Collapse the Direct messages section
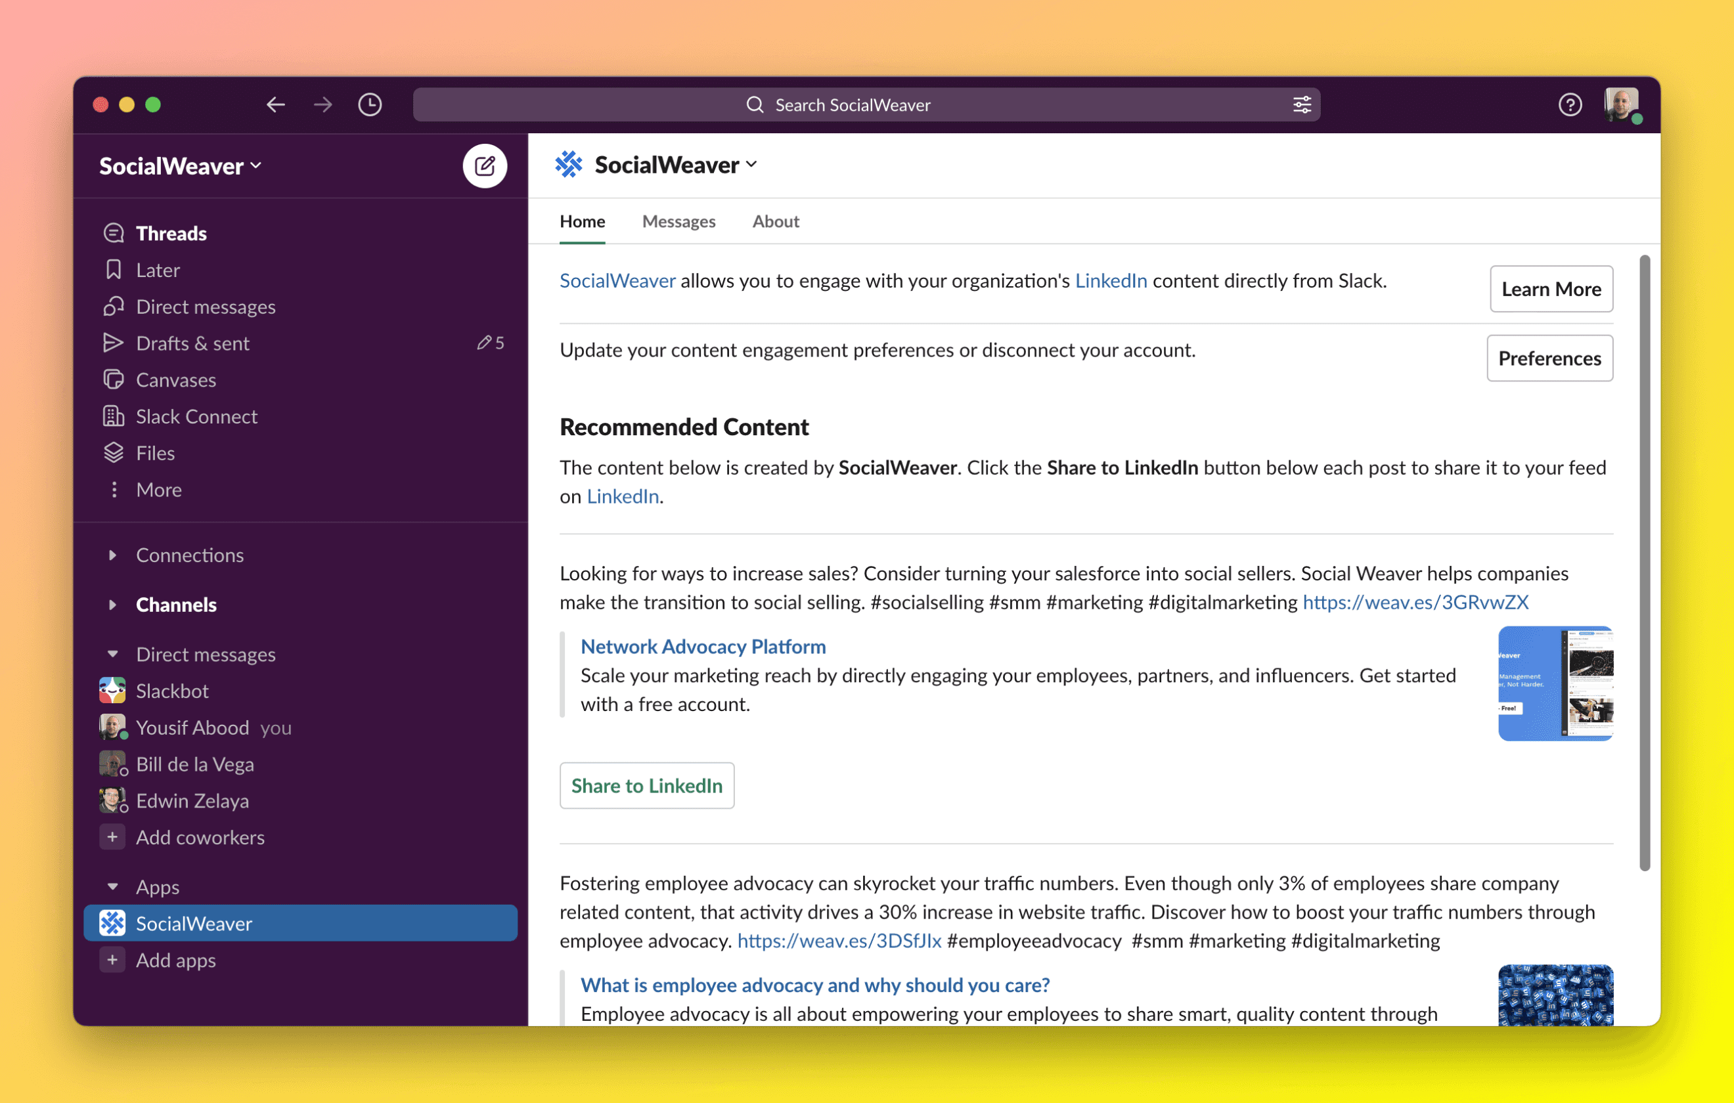This screenshot has height=1103, width=1734. [112, 655]
